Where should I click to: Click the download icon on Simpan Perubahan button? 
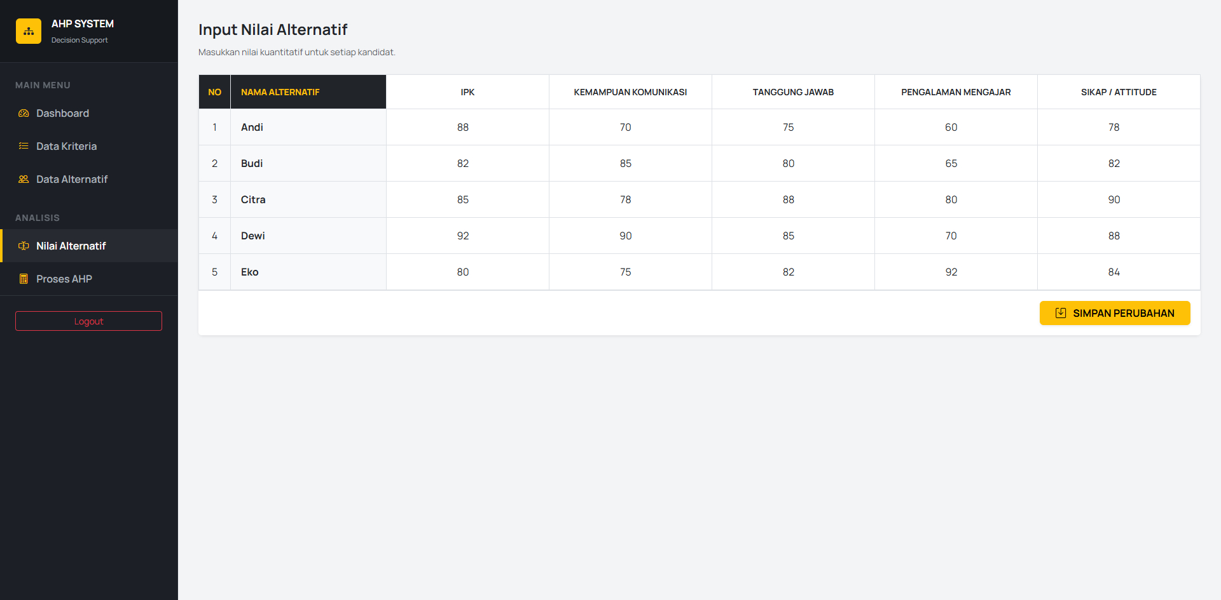(x=1060, y=312)
